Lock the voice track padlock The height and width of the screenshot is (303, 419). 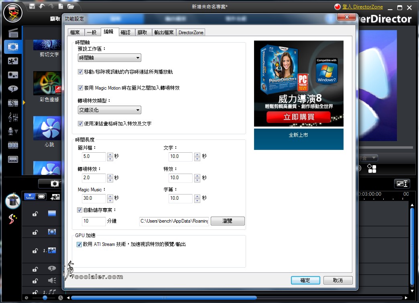coord(35,281)
